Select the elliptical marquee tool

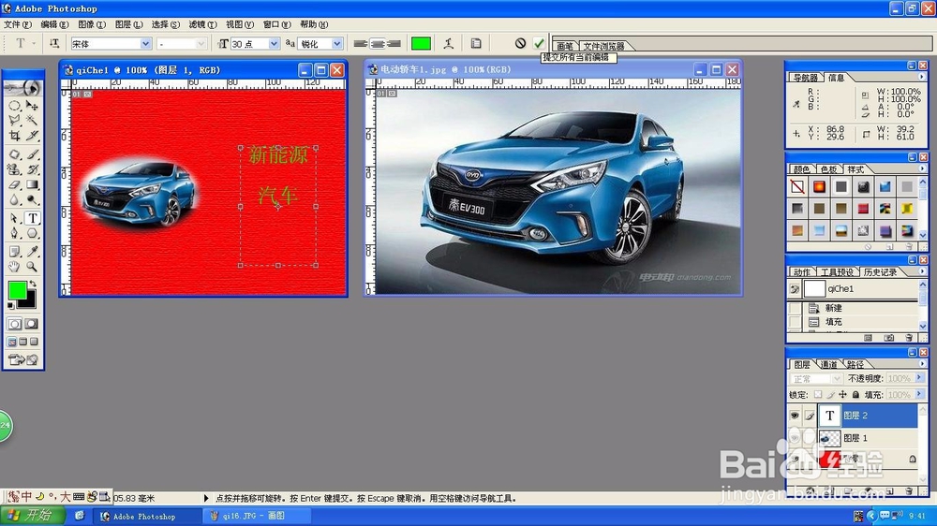point(15,106)
